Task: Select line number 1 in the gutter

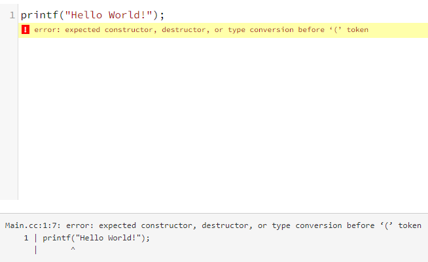Action: pos(12,15)
